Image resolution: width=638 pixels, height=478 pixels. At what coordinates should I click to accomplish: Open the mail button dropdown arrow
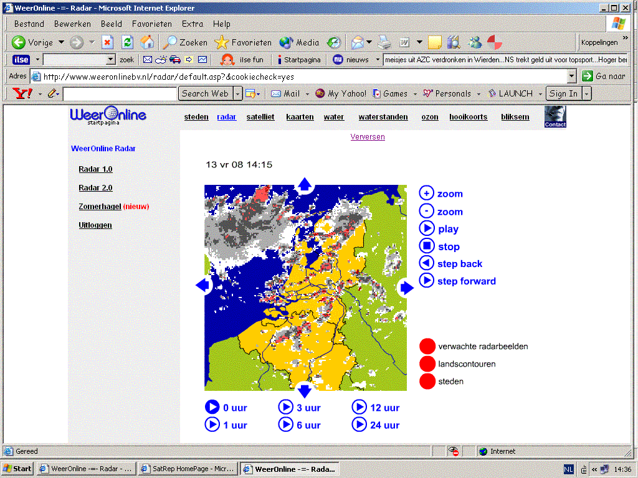[x=369, y=42]
